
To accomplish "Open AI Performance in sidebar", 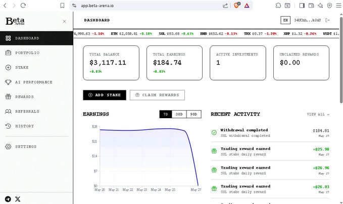I will point(36,82).
